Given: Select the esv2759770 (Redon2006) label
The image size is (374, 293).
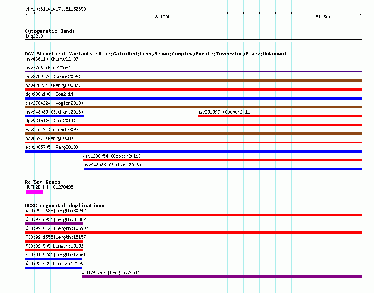Looking at the screenshot, I should click(53, 77).
